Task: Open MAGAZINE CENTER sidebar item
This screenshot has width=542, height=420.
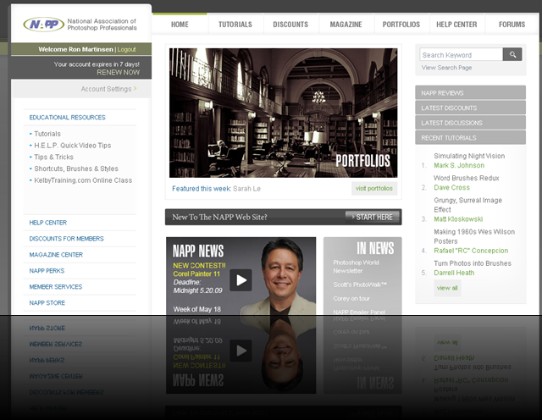Action: [56, 255]
